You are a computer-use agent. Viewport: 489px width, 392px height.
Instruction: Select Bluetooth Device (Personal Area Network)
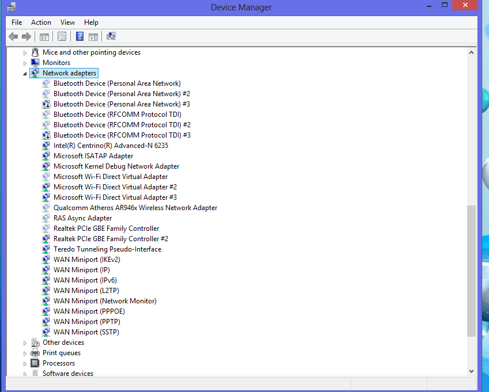[x=117, y=83]
